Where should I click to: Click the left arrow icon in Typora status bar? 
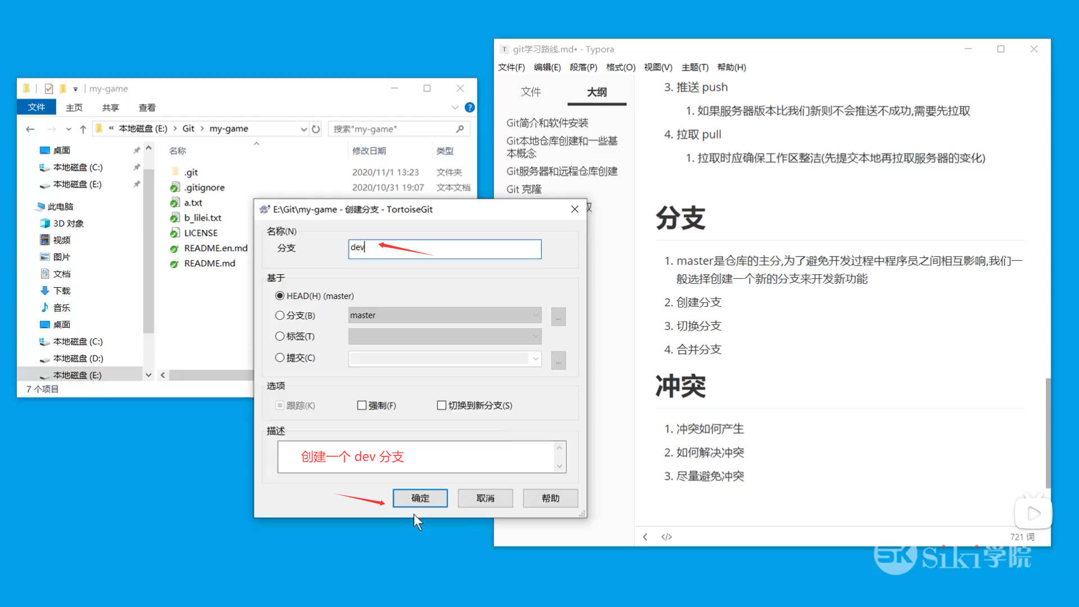click(x=645, y=537)
